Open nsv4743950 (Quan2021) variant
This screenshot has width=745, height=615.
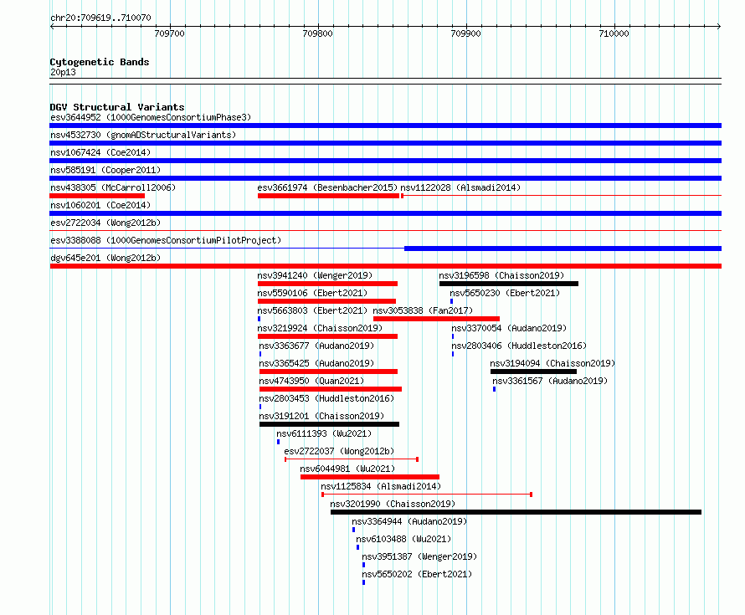[311, 381]
